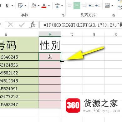Open merge cells dropdown arrow
The width and height of the screenshot is (122, 122).
112,6
